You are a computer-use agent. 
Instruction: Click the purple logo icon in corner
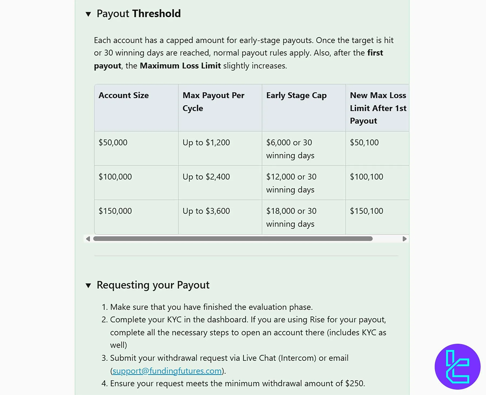[457, 366]
